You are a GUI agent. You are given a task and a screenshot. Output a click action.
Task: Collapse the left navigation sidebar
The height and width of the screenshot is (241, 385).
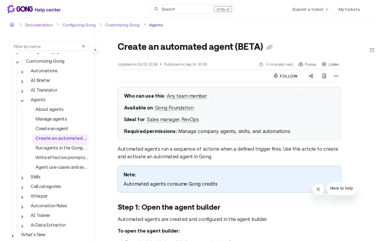(x=95, y=50)
